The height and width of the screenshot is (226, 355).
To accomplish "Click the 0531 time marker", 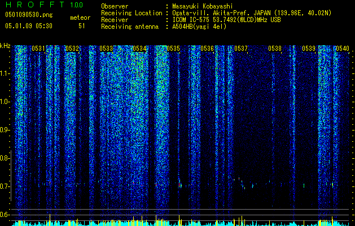I will (38, 49).
